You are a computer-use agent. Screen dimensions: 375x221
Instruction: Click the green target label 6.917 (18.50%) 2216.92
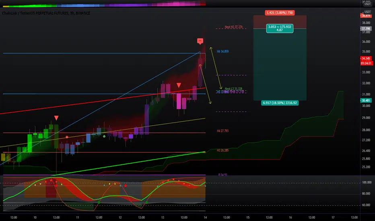pyautogui.click(x=280, y=103)
